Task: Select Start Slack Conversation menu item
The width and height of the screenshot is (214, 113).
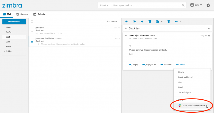Action: coord(192,106)
